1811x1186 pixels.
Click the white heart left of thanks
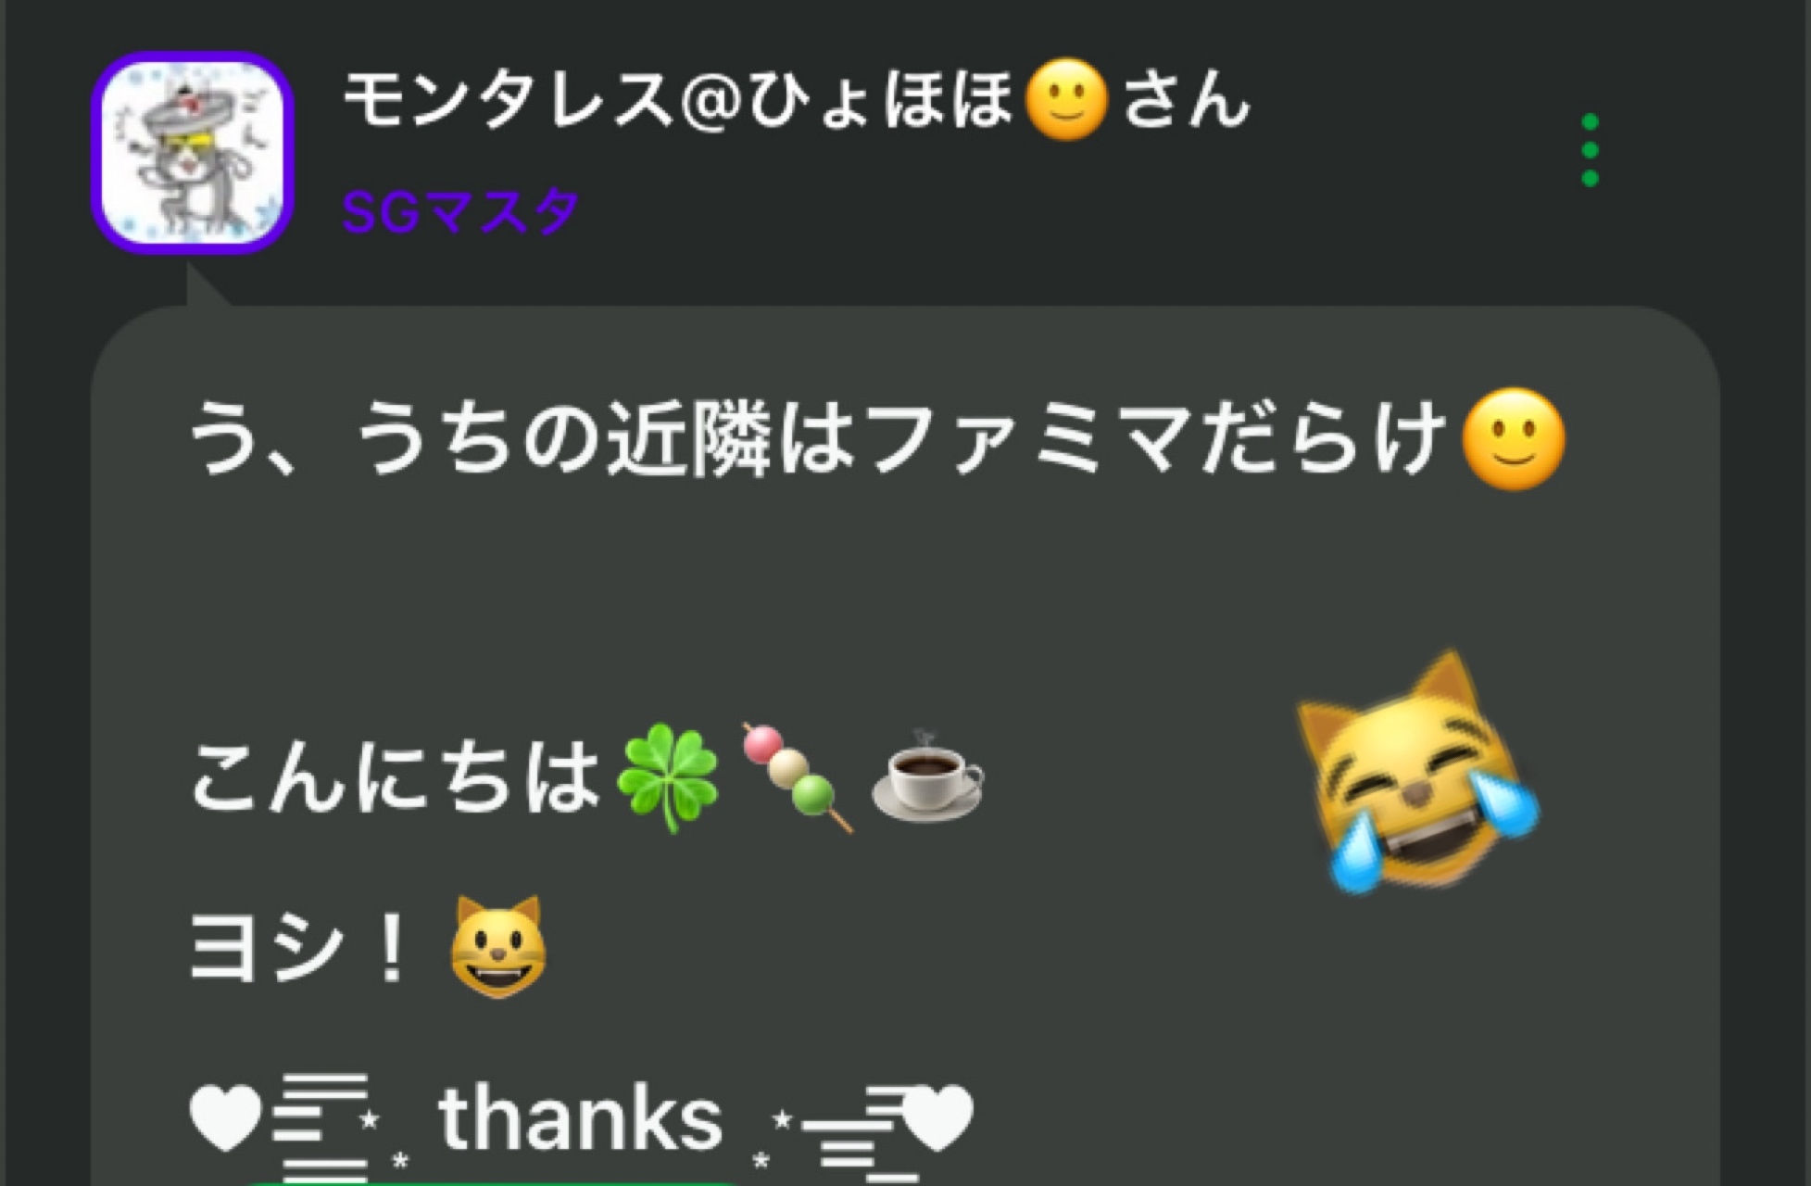tap(225, 1117)
